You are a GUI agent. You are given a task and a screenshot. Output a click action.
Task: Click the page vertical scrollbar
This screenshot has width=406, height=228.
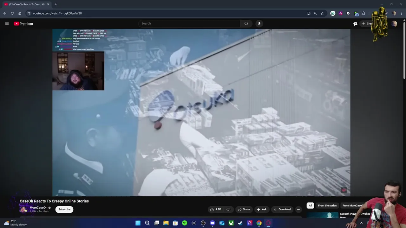(x=404, y=51)
